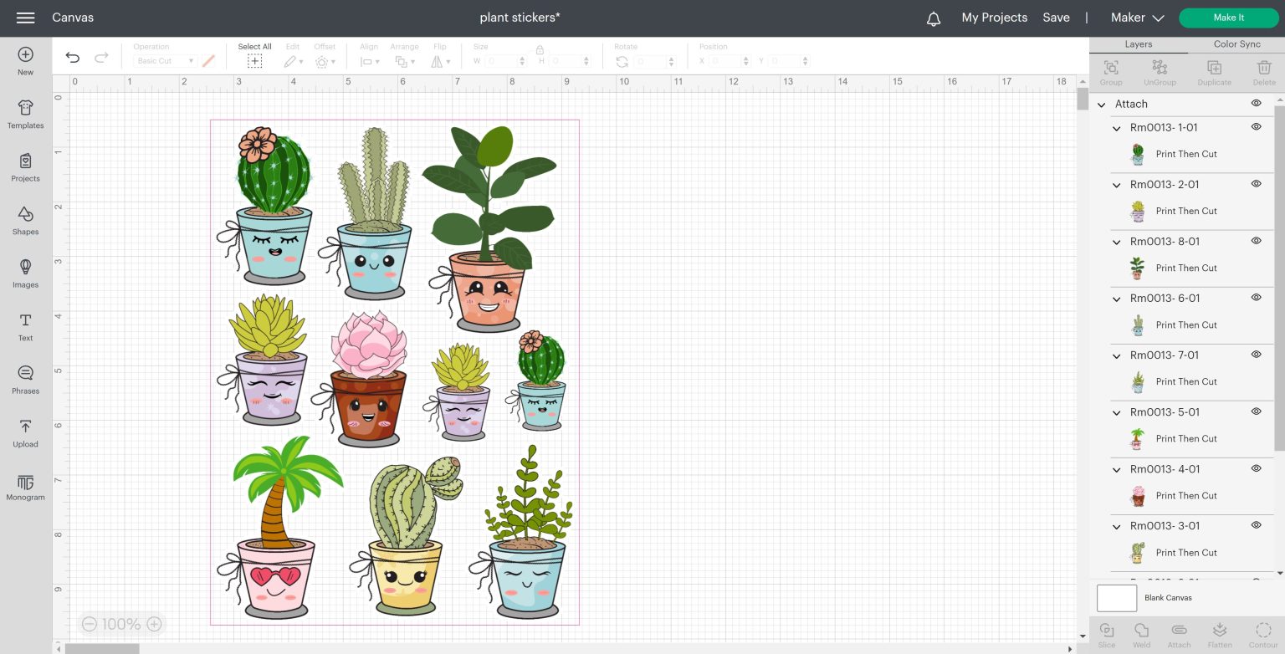The width and height of the screenshot is (1285, 654).
Task: Open the Maker machine dropdown
Action: click(1137, 18)
